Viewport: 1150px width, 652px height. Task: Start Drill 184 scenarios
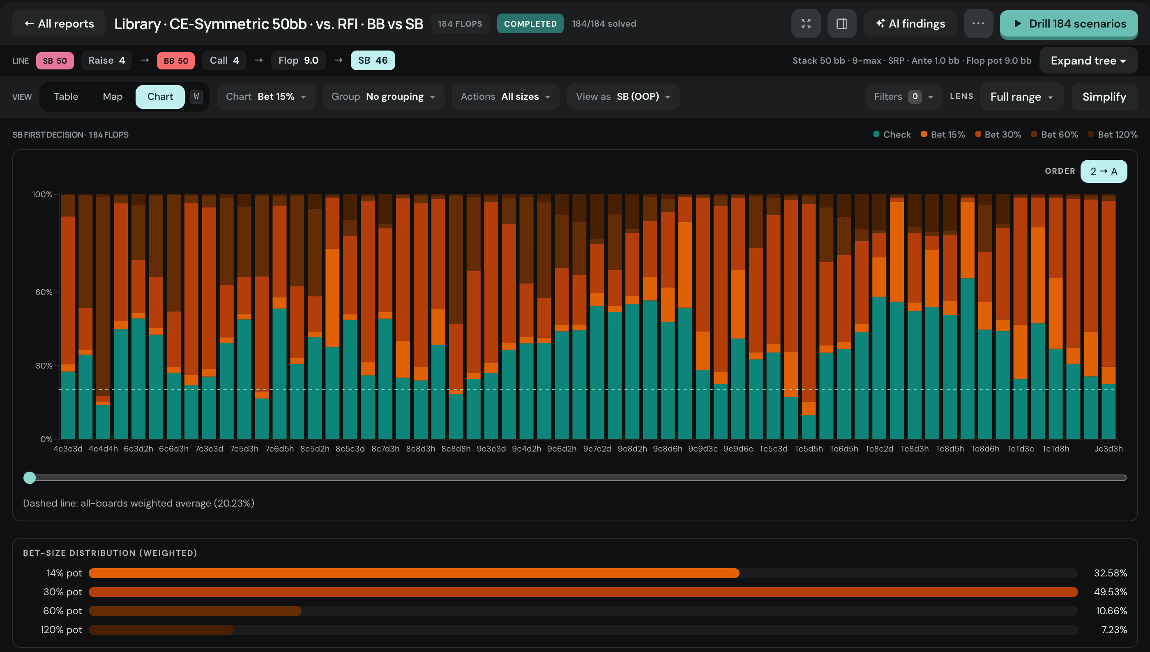click(1069, 24)
